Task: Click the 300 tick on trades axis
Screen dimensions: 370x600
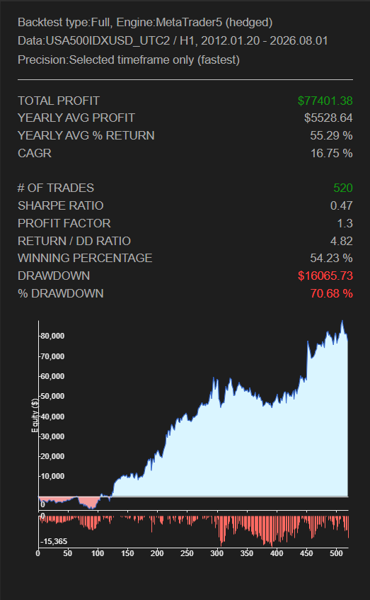Action: [217, 553]
